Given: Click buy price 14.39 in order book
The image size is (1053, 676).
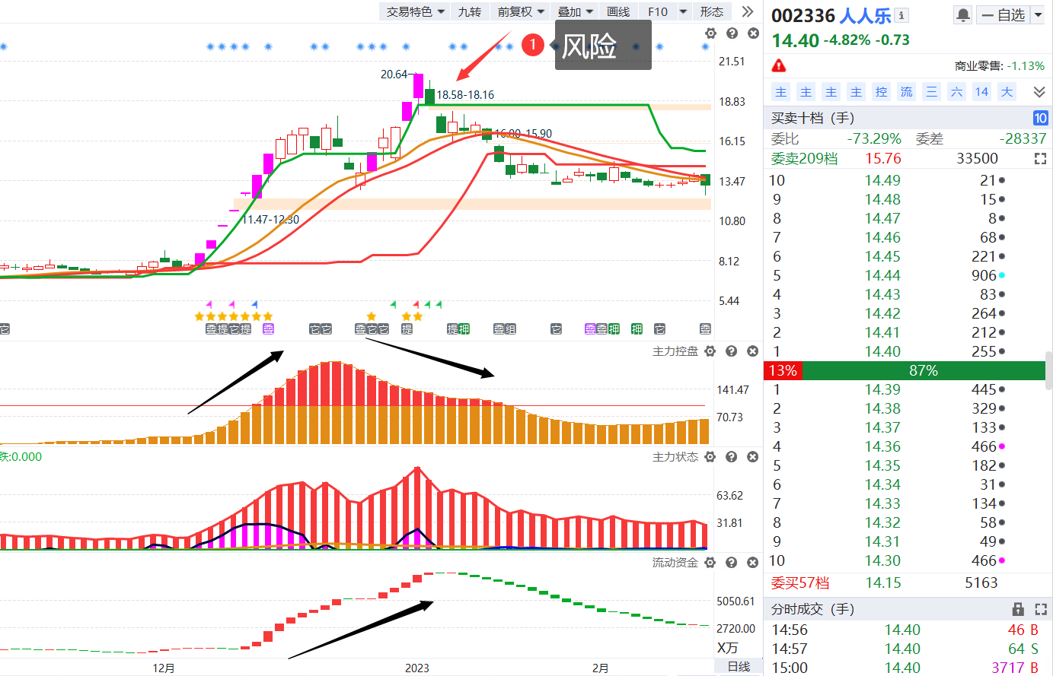Looking at the screenshot, I should (882, 389).
